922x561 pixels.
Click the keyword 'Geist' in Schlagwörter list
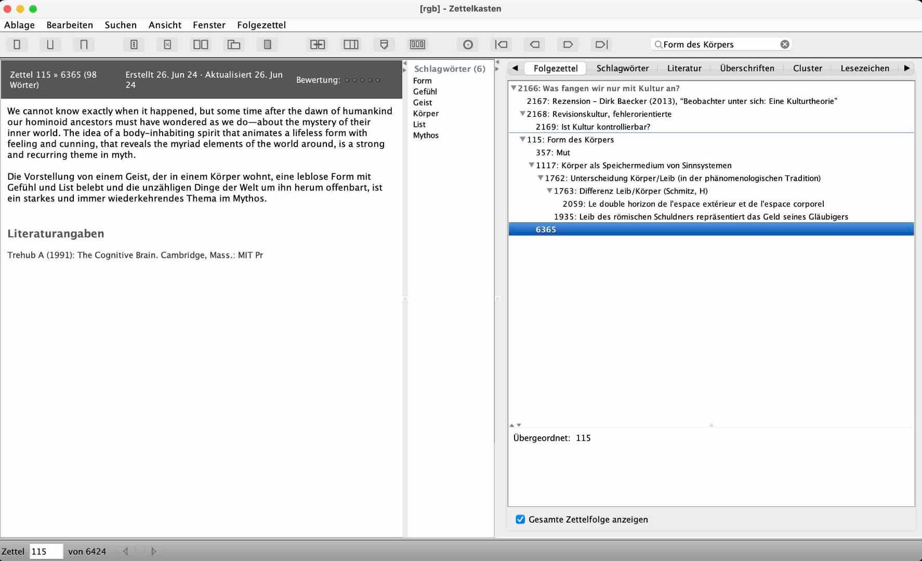click(x=423, y=102)
